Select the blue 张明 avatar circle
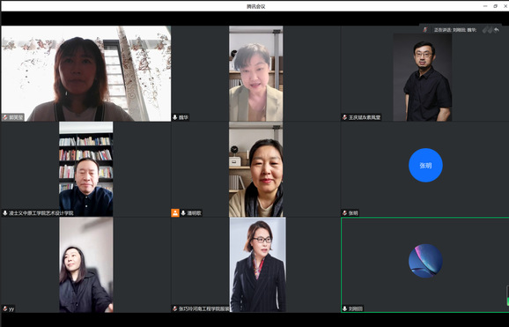The image size is (509, 327). click(425, 165)
